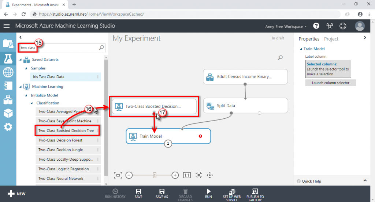Collapse the Train Model properties section
This screenshot has height=202, width=375.
pyautogui.click(x=301, y=49)
